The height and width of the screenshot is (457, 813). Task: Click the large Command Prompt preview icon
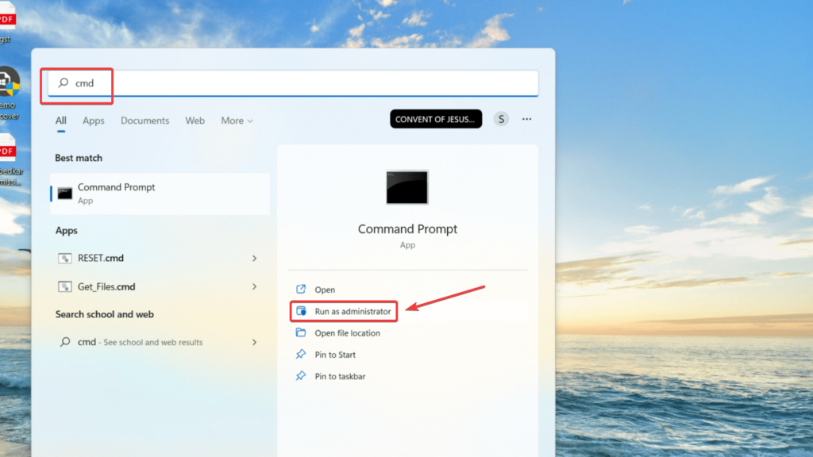point(406,187)
